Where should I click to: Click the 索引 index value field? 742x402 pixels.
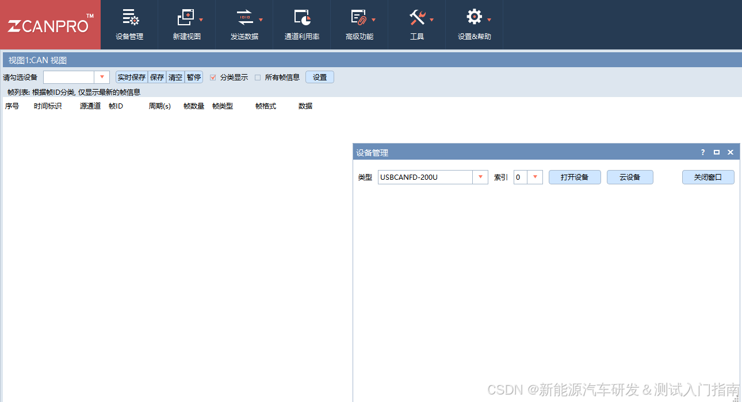coord(521,177)
